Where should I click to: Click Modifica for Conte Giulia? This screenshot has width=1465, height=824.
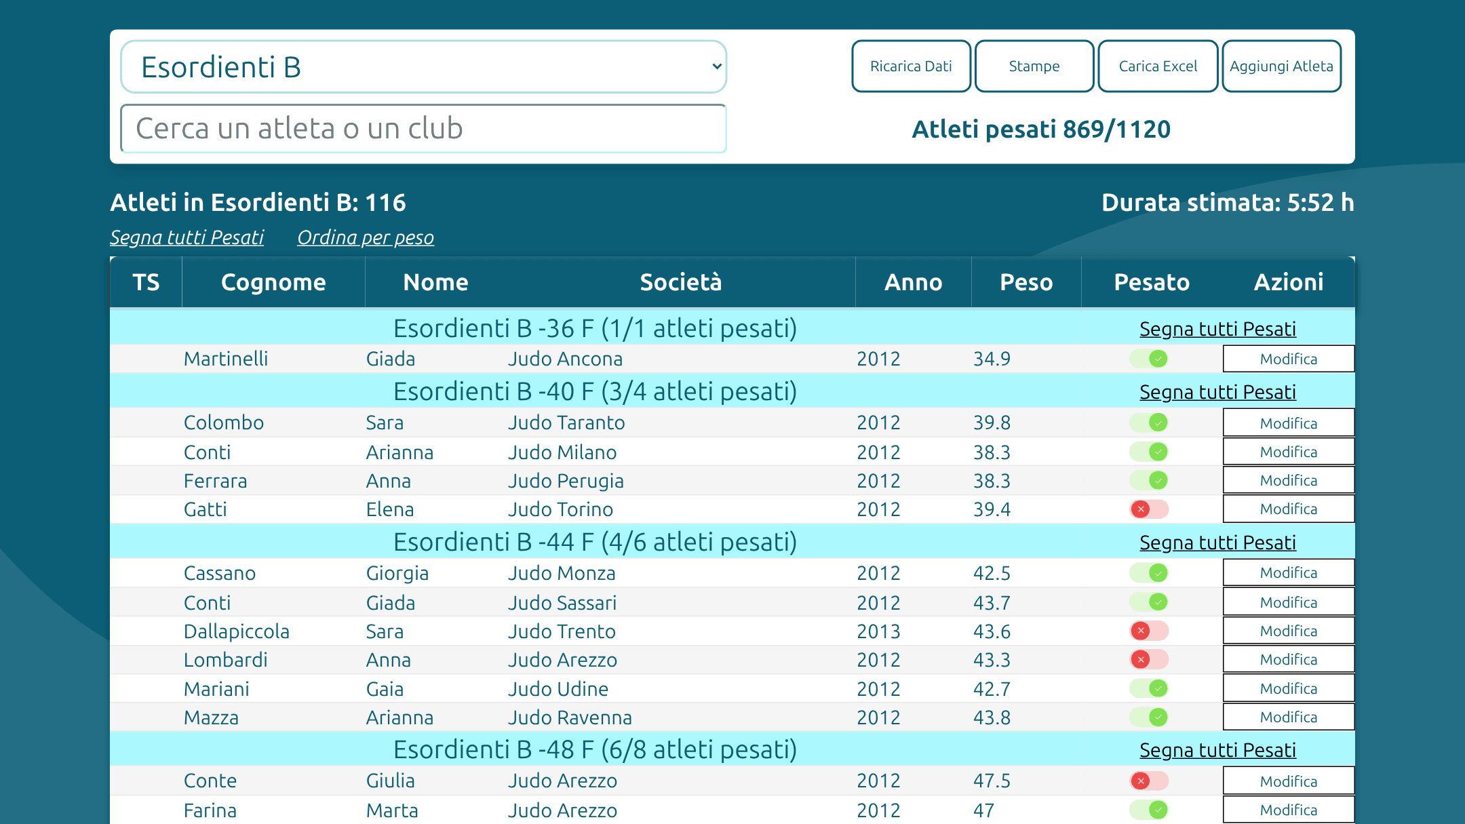(x=1289, y=781)
